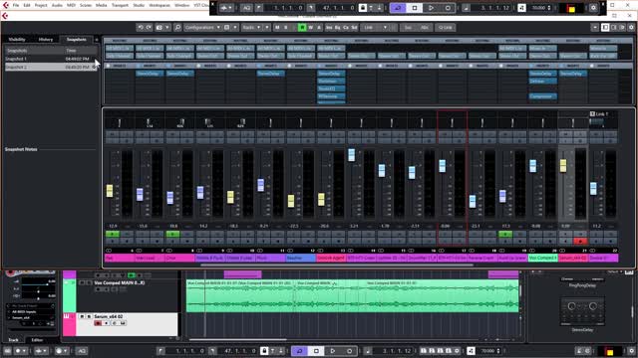Click the MixConsole horizontal channel scrollbar
This screenshot has height=358, width=638.
pyautogui.click(x=337, y=266)
